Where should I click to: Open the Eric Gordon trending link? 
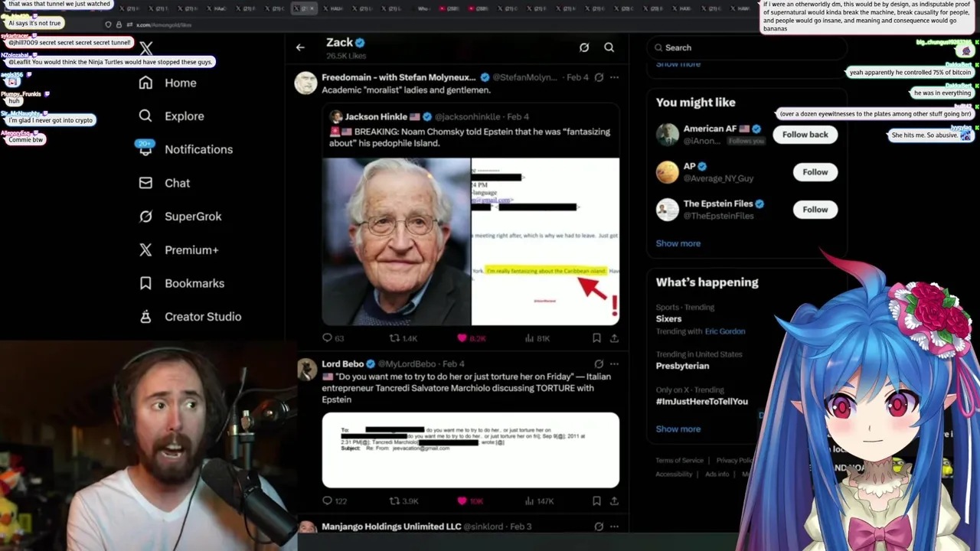[725, 331]
